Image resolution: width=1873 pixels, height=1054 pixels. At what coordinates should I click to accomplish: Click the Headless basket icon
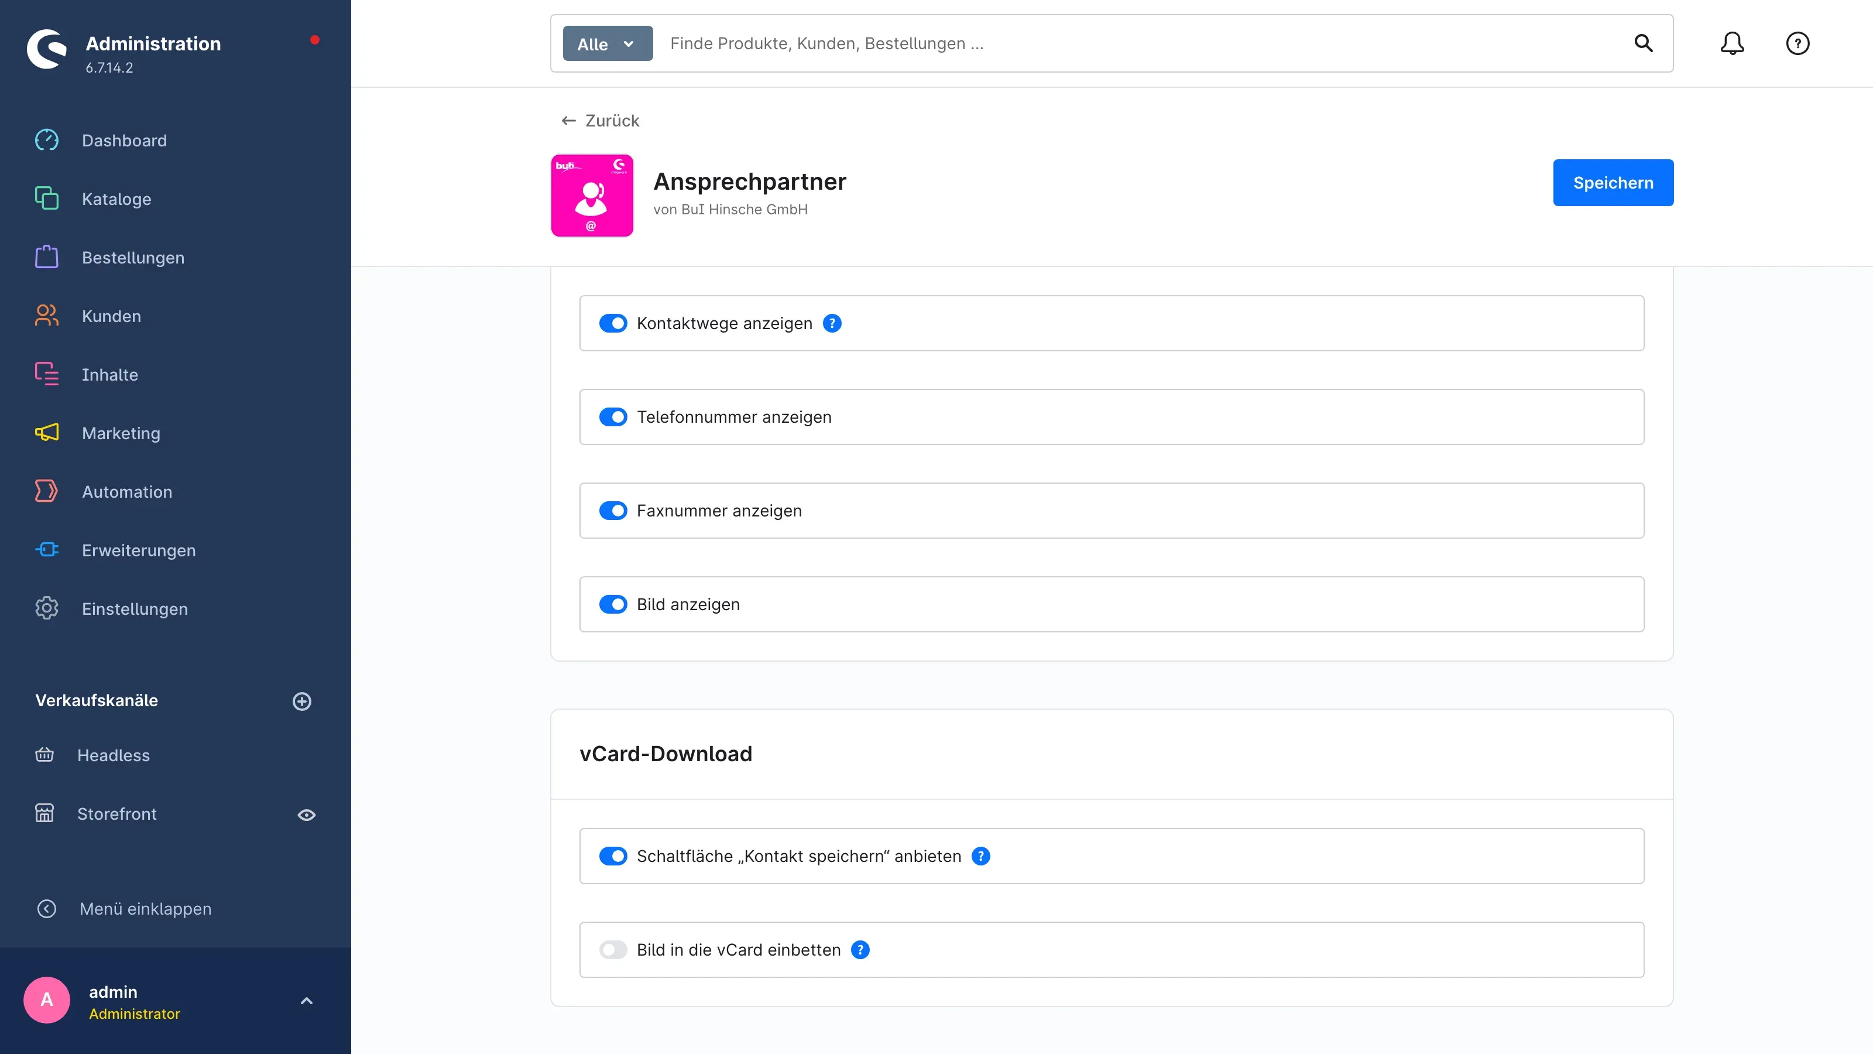(44, 755)
